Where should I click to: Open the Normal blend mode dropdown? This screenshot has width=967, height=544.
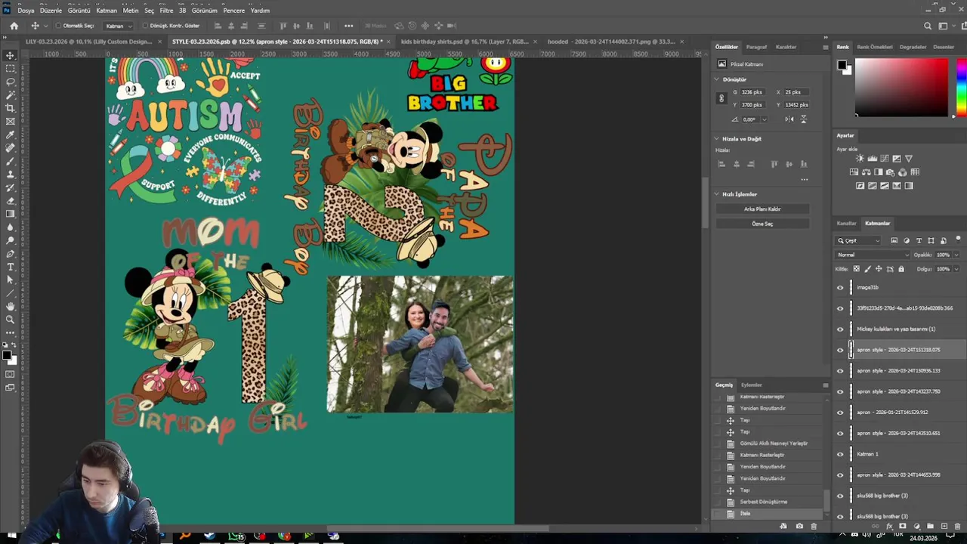[x=873, y=255]
